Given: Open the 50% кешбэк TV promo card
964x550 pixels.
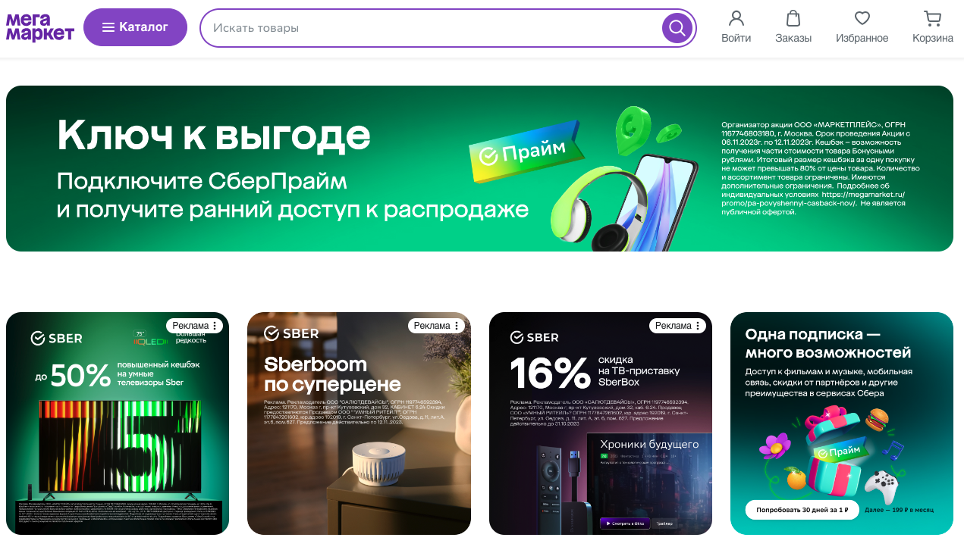Looking at the screenshot, I should tap(118, 423).
